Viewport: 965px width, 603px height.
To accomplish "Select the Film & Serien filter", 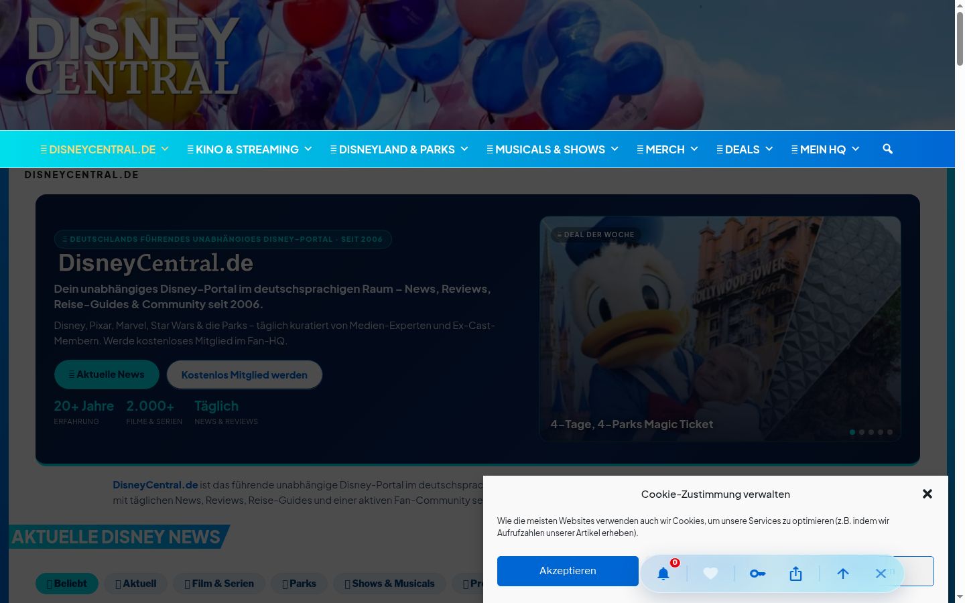I will [219, 584].
